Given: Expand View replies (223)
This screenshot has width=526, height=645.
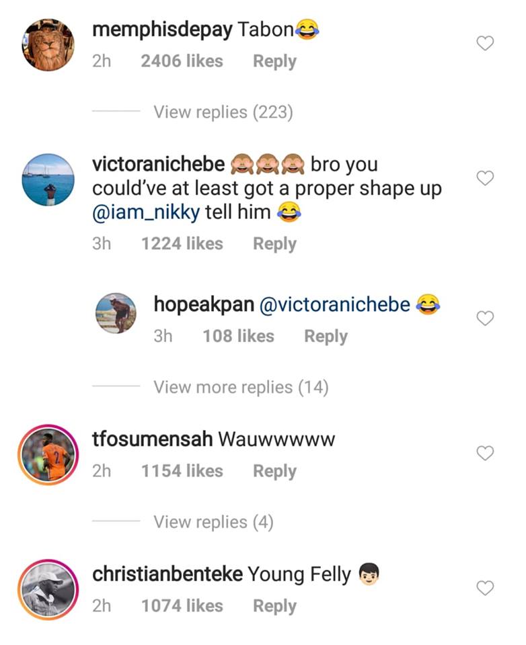Looking at the screenshot, I should point(223,112).
